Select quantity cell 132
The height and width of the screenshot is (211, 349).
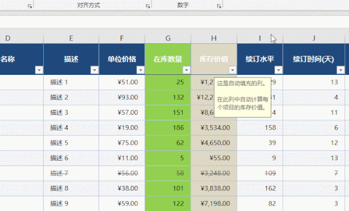(168, 97)
